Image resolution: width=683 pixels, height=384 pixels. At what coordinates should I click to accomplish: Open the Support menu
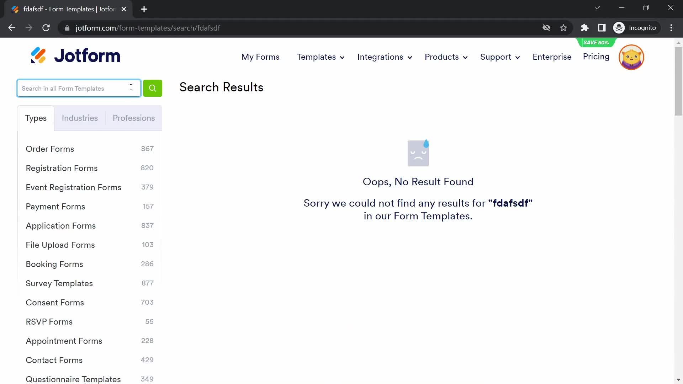click(500, 57)
